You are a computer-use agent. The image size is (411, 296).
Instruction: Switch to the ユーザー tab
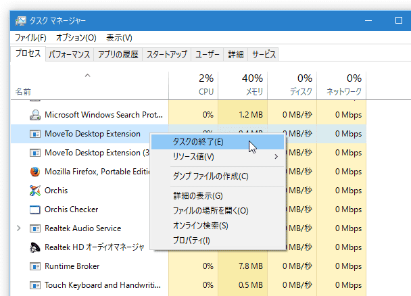[x=208, y=55]
